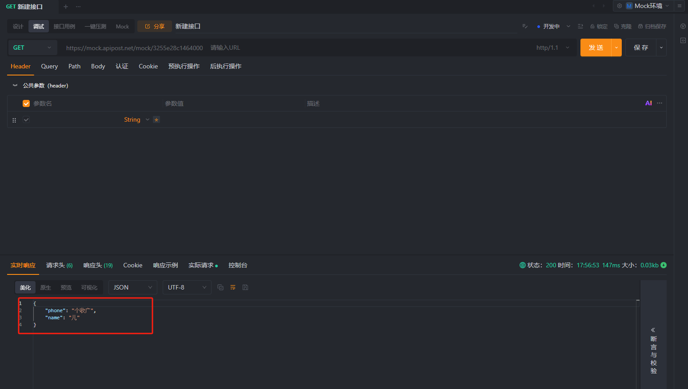Copy the response body
This screenshot has height=389, width=688.
click(220, 287)
